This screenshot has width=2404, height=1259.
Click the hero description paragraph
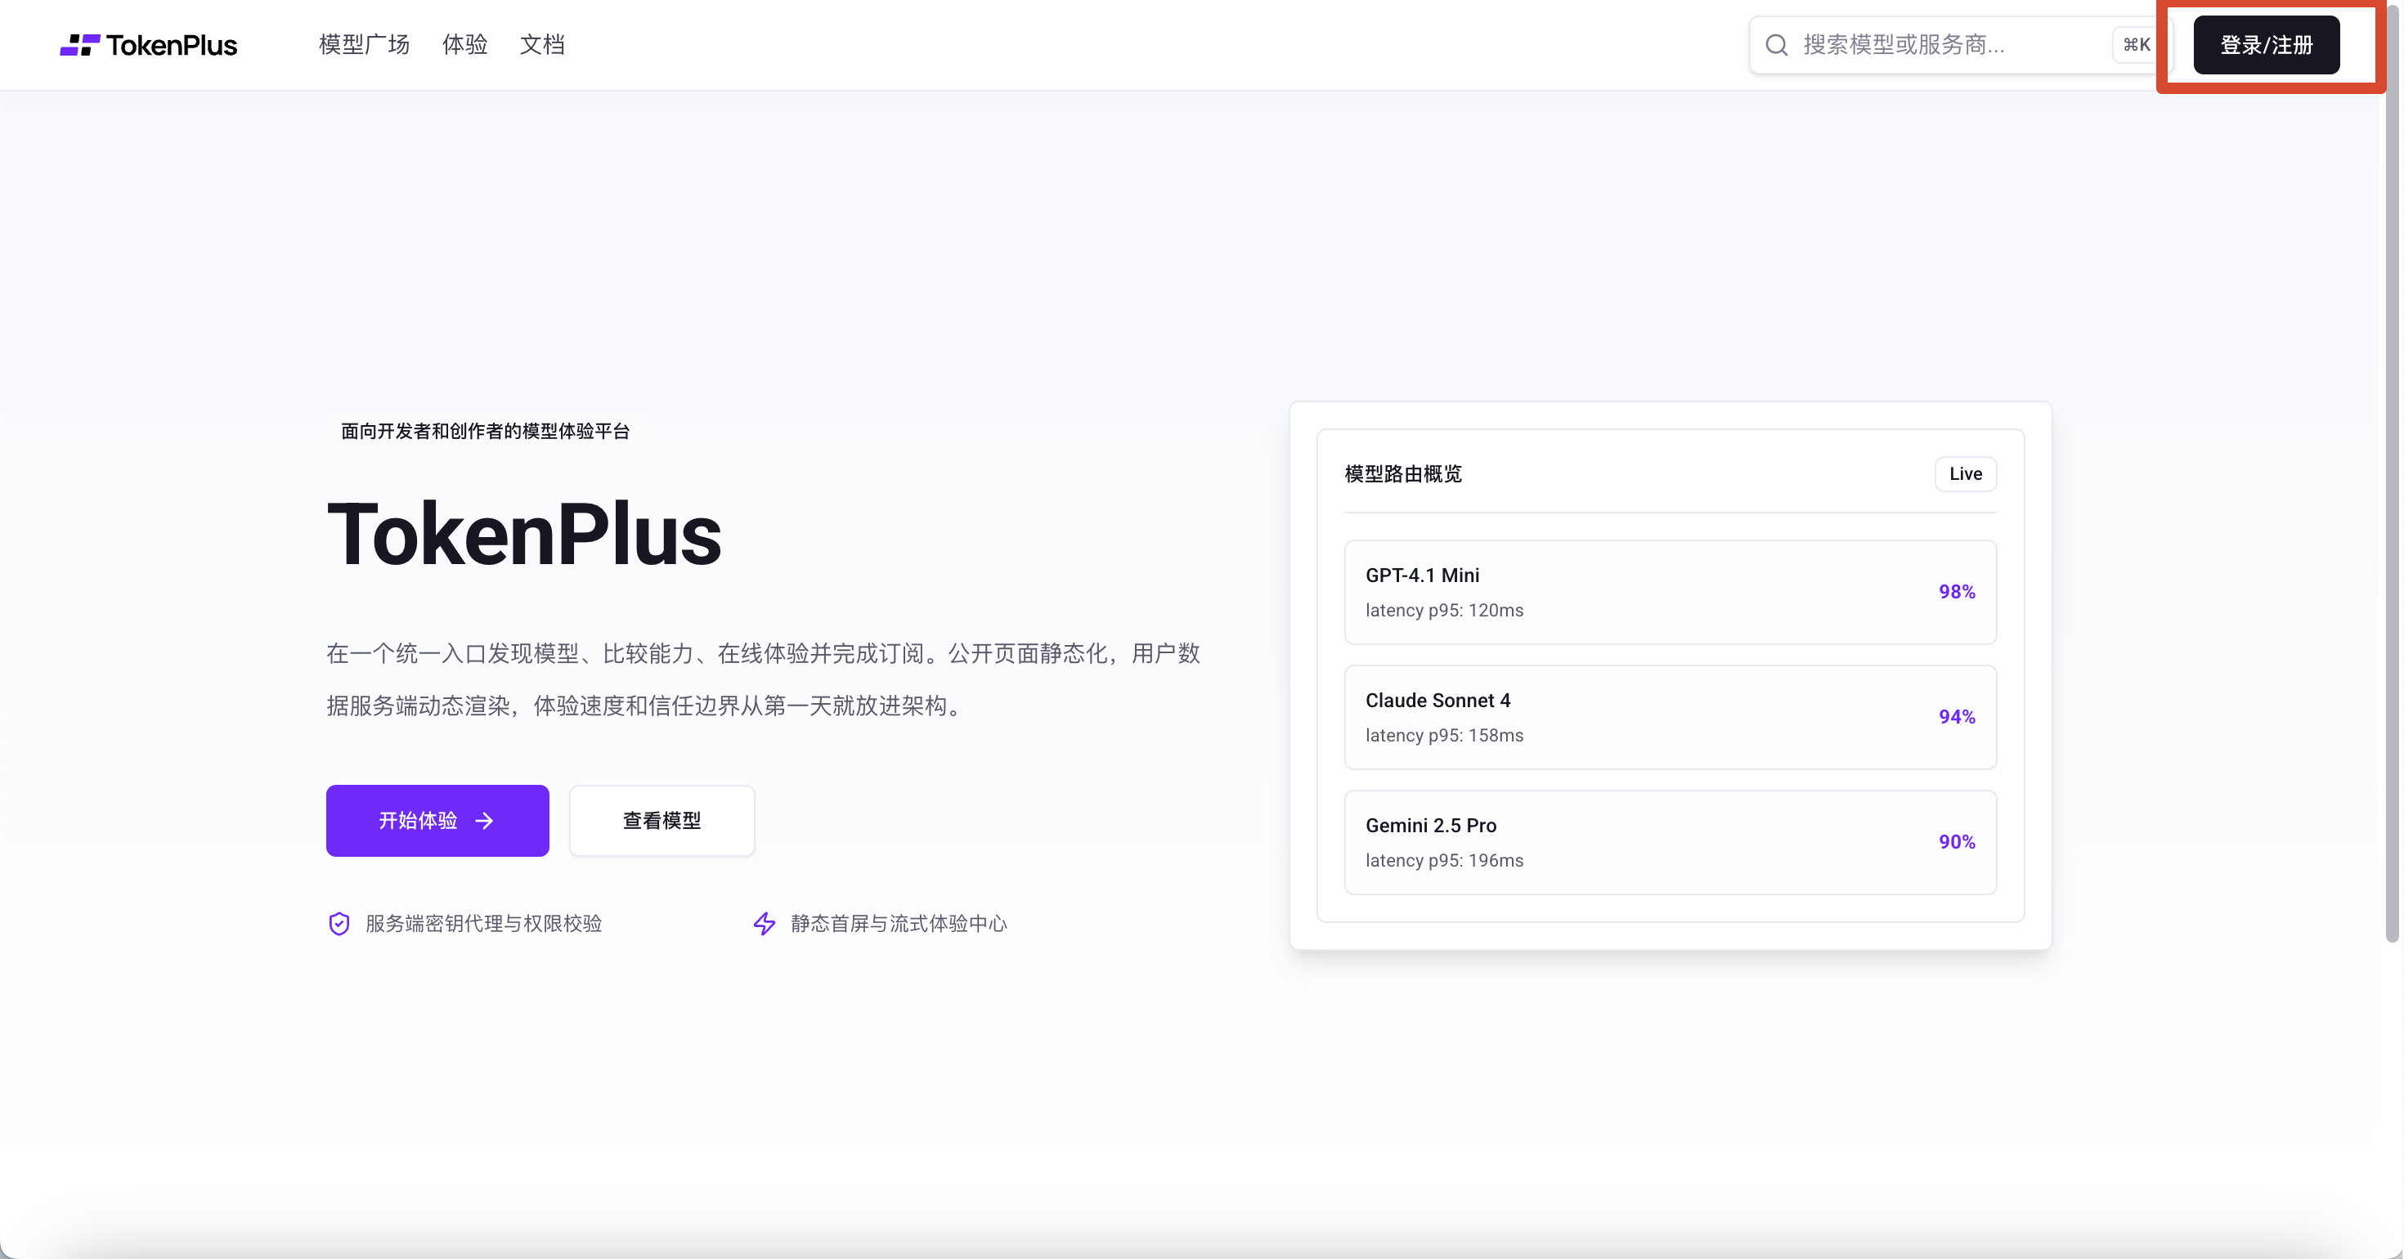pyautogui.click(x=764, y=679)
